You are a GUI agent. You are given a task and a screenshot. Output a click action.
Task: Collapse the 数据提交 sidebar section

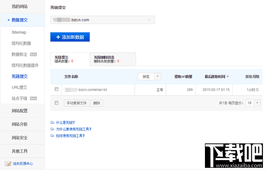[x=20, y=20]
